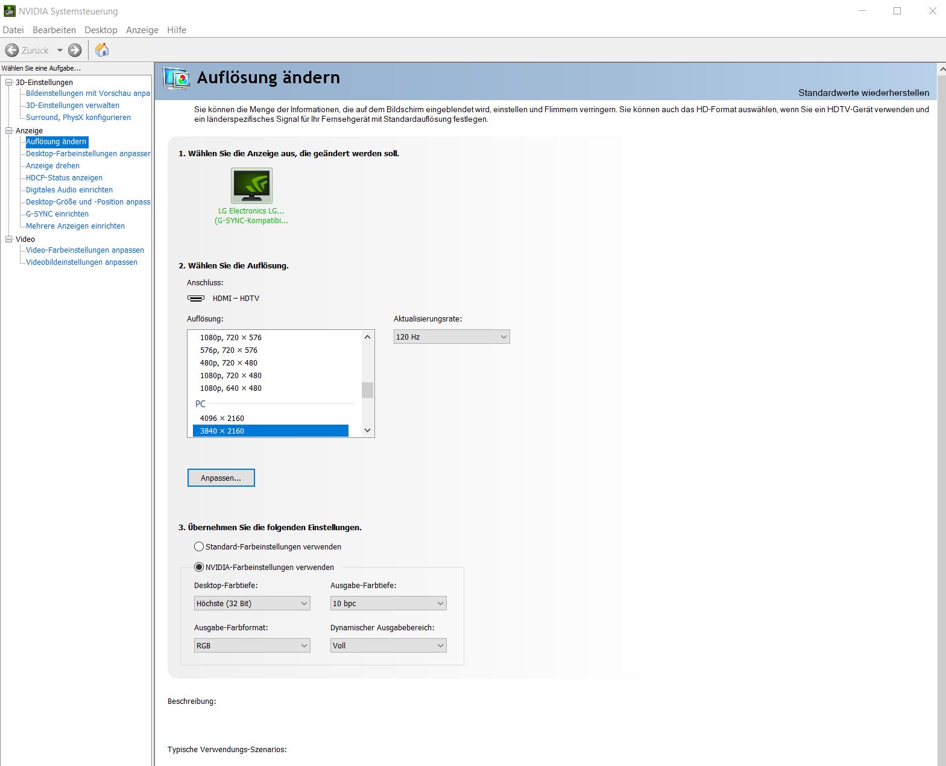Select Standard-Farbeinstellungen verwenden radio button
Image resolution: width=946 pixels, height=766 pixels.
pos(199,546)
